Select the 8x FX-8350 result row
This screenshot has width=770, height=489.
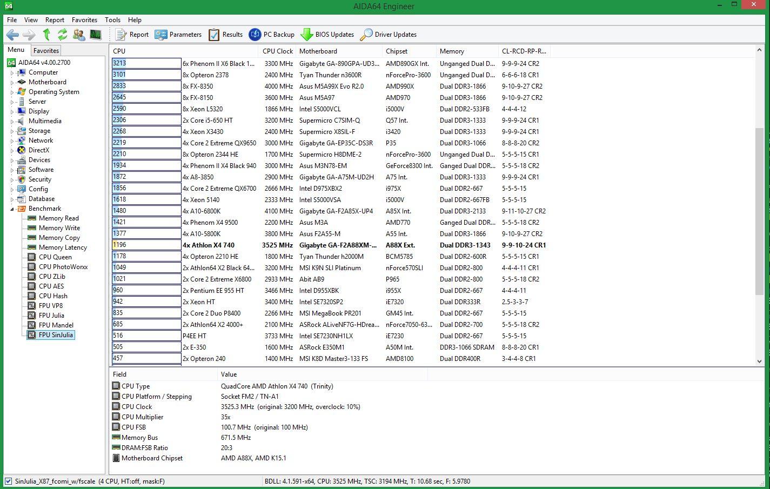point(331,86)
